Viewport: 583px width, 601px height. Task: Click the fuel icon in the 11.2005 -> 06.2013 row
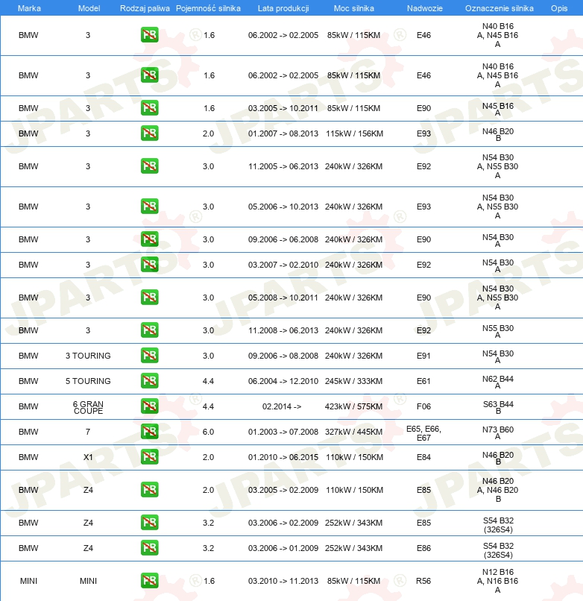click(x=150, y=166)
